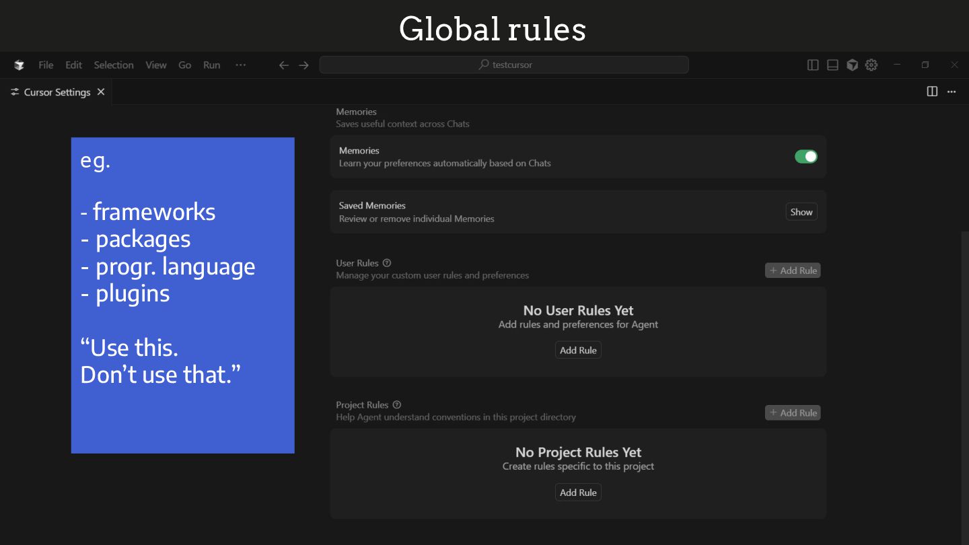
Task: Open the File menu
Action: tap(46, 65)
